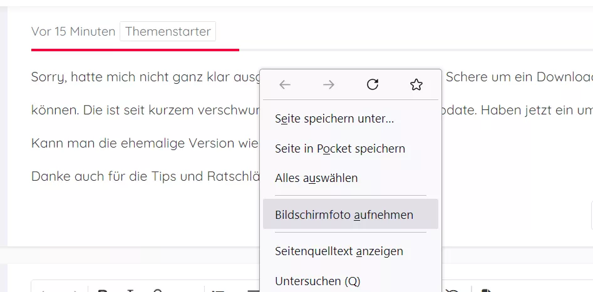The width and height of the screenshot is (593, 292).
Task: Click the 'Themenstarter' badge
Action: [x=168, y=31]
